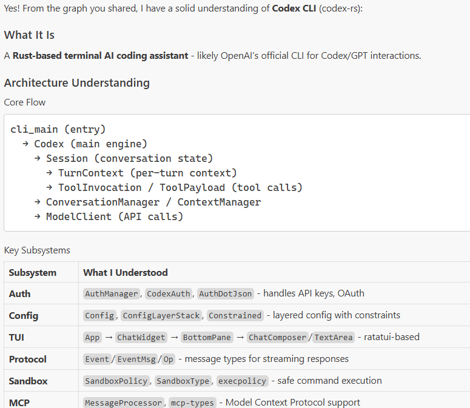Click the "MCP" row label

(x=19, y=403)
